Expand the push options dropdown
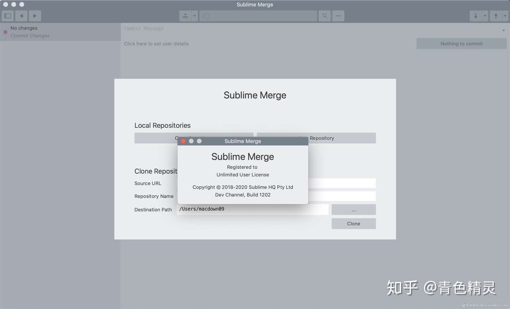 coord(505,16)
